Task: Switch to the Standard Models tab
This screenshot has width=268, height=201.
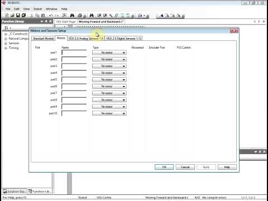Action: 44,39
